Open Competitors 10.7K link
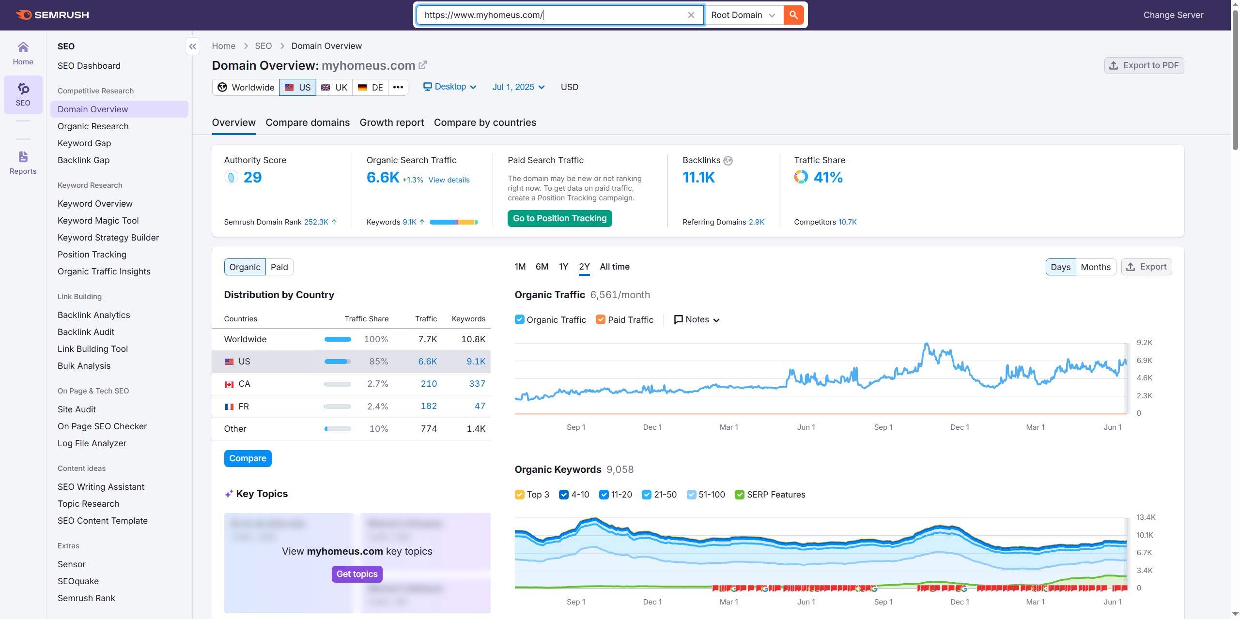 (x=847, y=222)
